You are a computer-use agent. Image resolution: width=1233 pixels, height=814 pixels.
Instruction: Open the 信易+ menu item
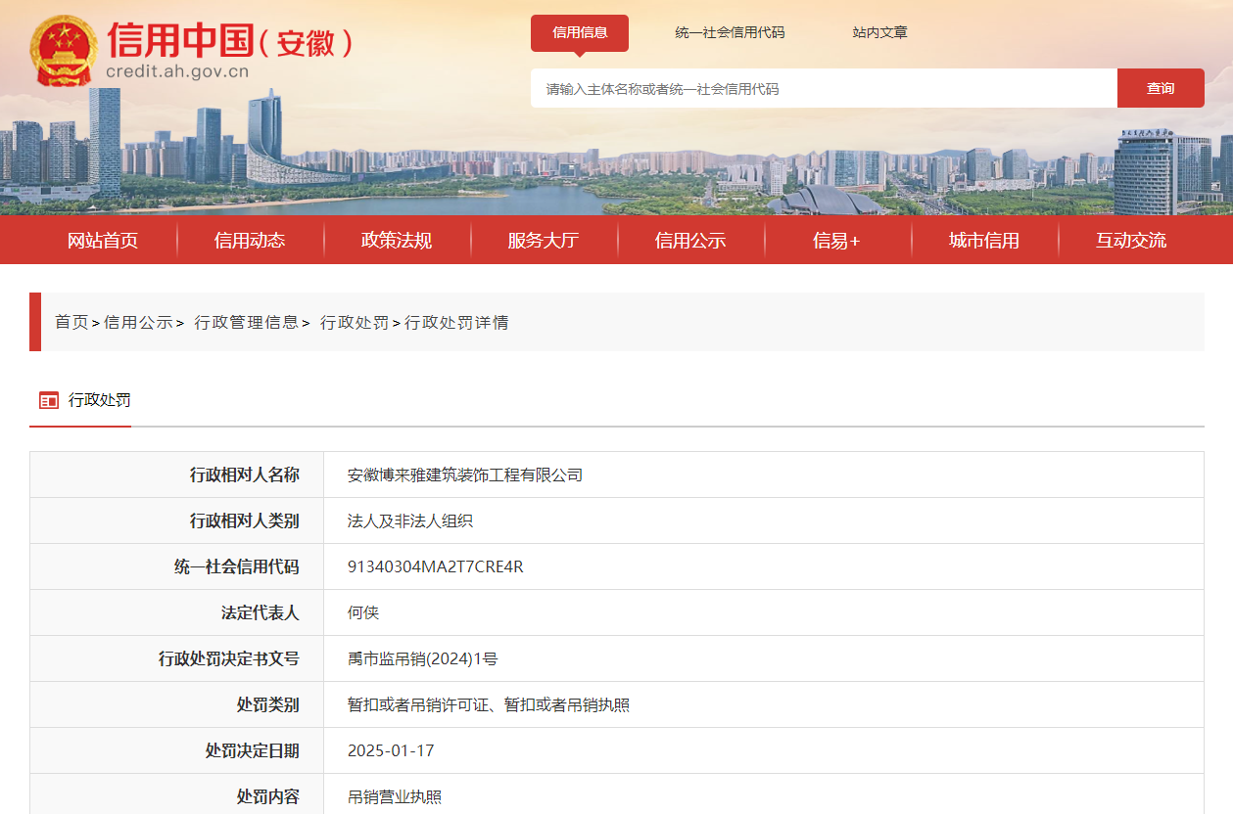point(837,240)
